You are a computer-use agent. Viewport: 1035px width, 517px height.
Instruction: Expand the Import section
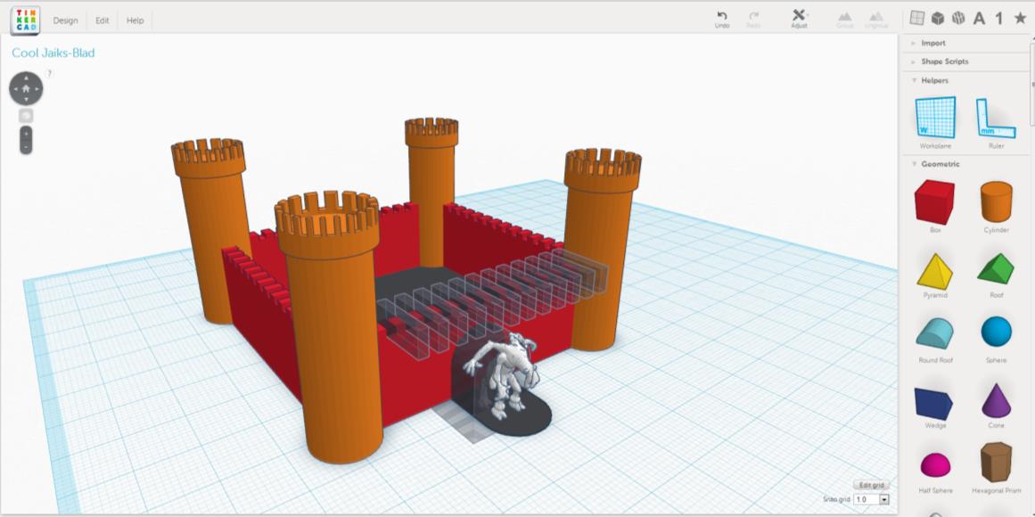tap(933, 43)
